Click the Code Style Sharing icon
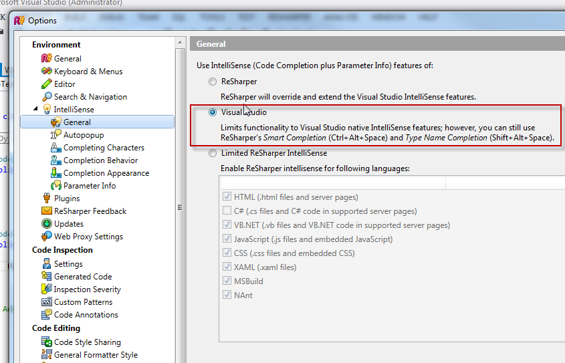This screenshot has height=363, width=565. 47,342
